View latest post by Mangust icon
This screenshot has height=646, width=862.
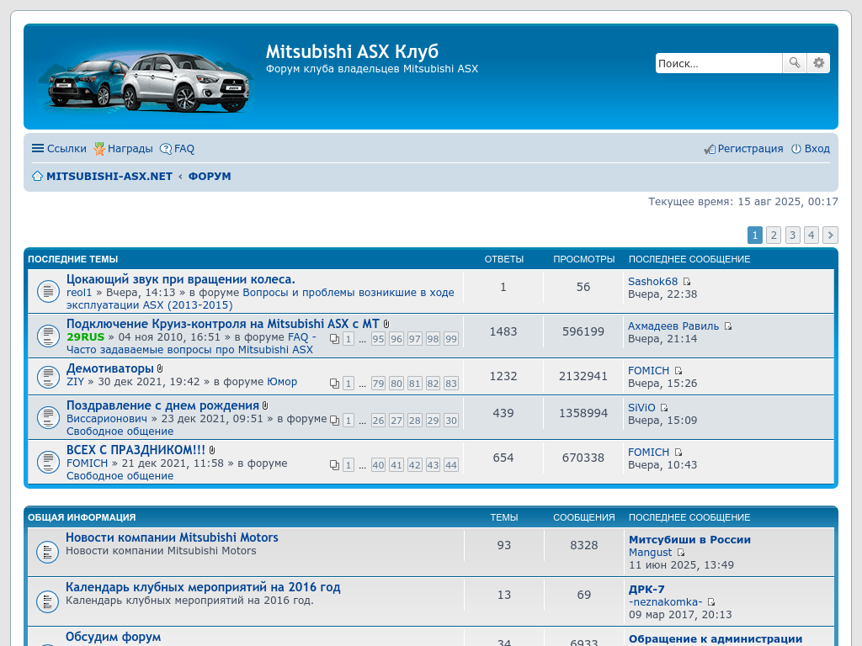click(680, 553)
